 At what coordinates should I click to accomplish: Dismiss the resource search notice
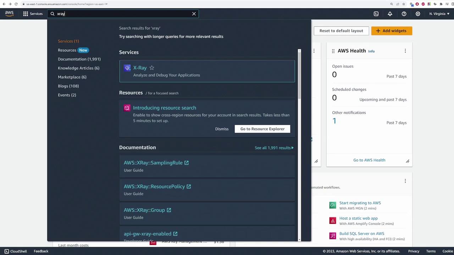(222, 129)
